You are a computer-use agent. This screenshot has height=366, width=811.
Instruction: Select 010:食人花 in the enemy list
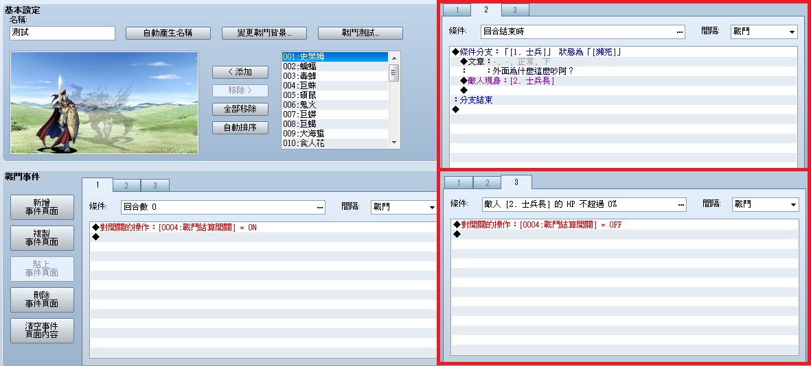[x=335, y=143]
